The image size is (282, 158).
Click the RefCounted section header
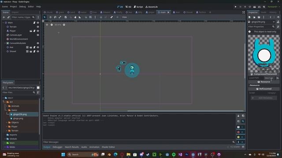264,89
